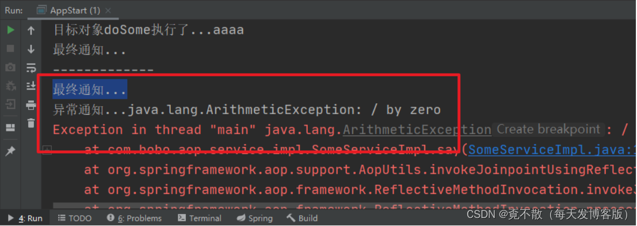Toggle soft-wrap lines in console
Screen dimensions: 637x226
pyautogui.click(x=31, y=68)
